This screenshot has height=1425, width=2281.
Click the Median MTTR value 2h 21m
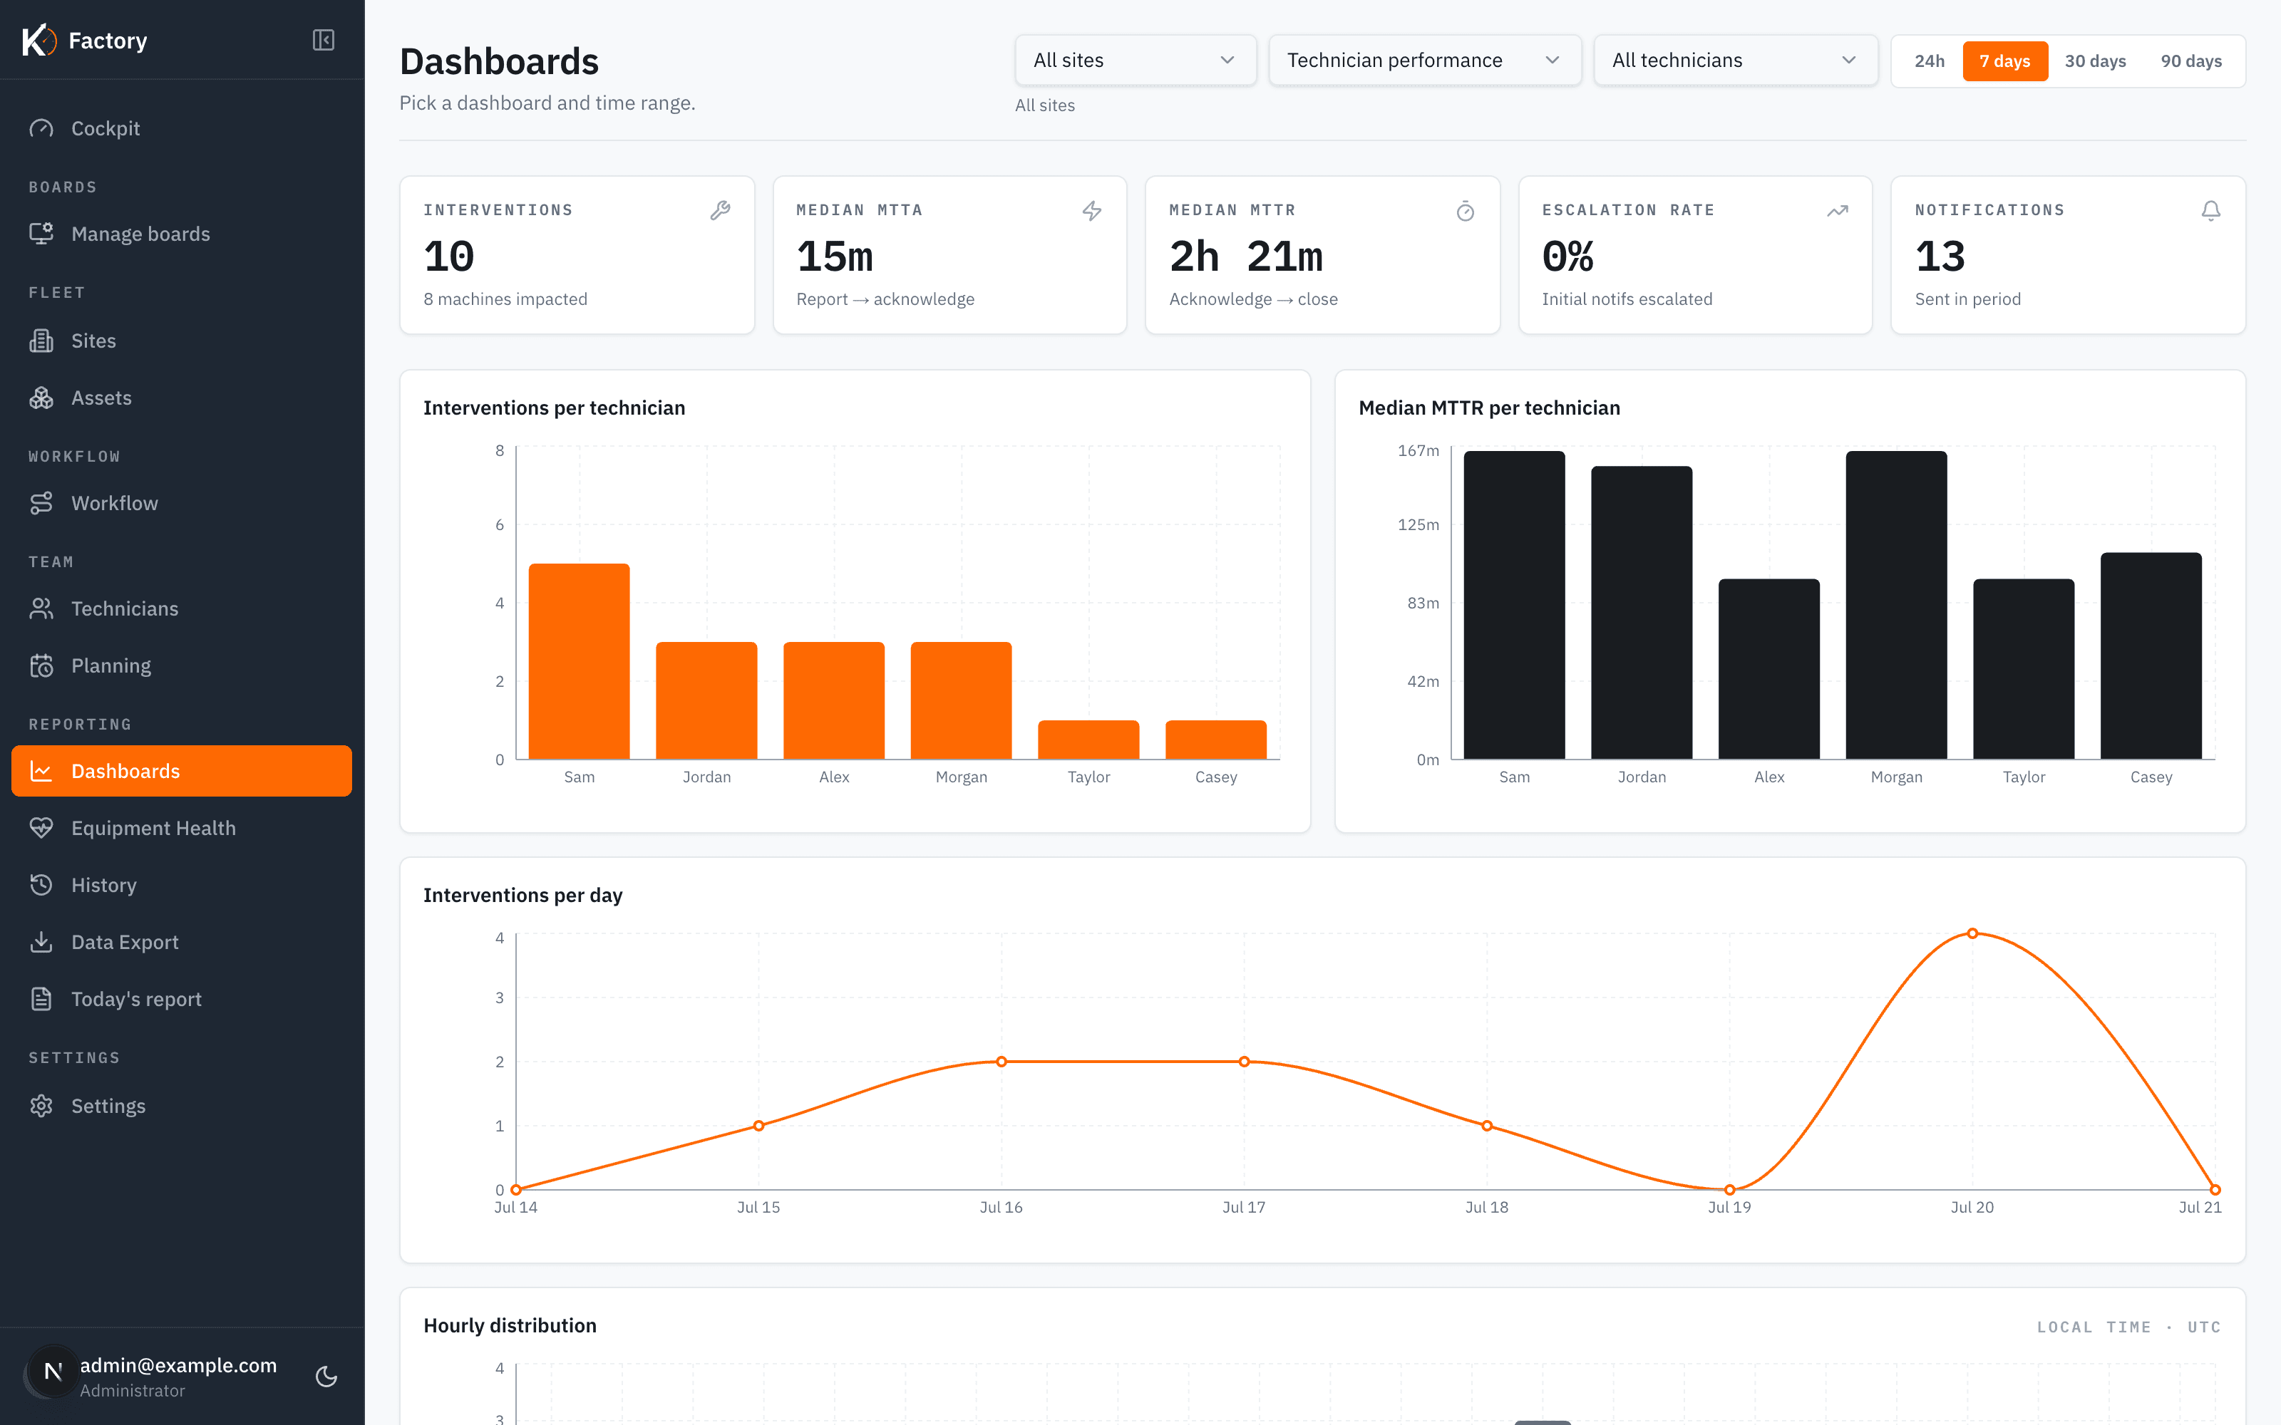[x=1246, y=256]
